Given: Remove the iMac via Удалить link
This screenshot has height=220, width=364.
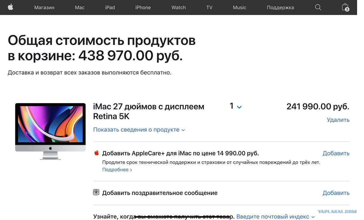Looking at the screenshot, I should tap(338, 120).
